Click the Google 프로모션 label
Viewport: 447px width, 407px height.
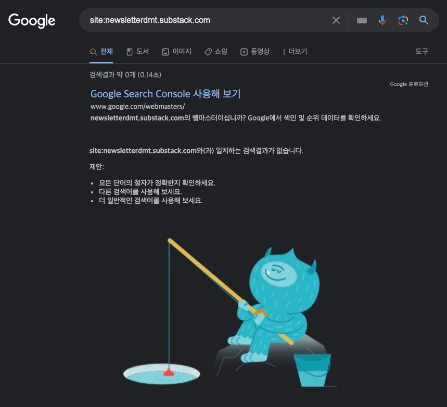pyautogui.click(x=409, y=84)
